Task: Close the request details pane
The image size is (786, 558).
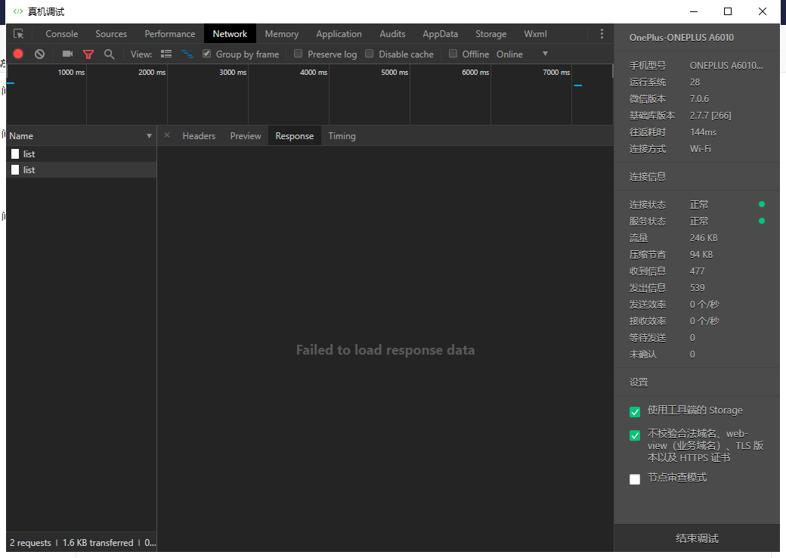Action: 167,135
